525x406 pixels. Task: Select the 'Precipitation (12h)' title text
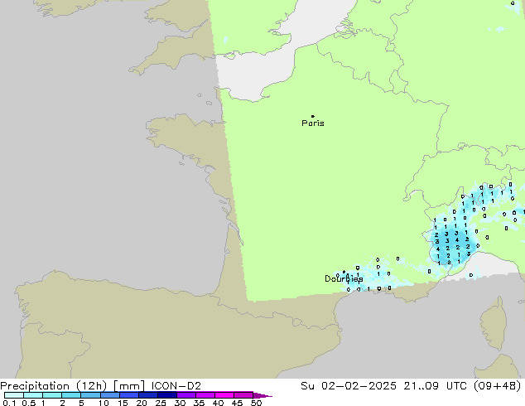pos(54,386)
